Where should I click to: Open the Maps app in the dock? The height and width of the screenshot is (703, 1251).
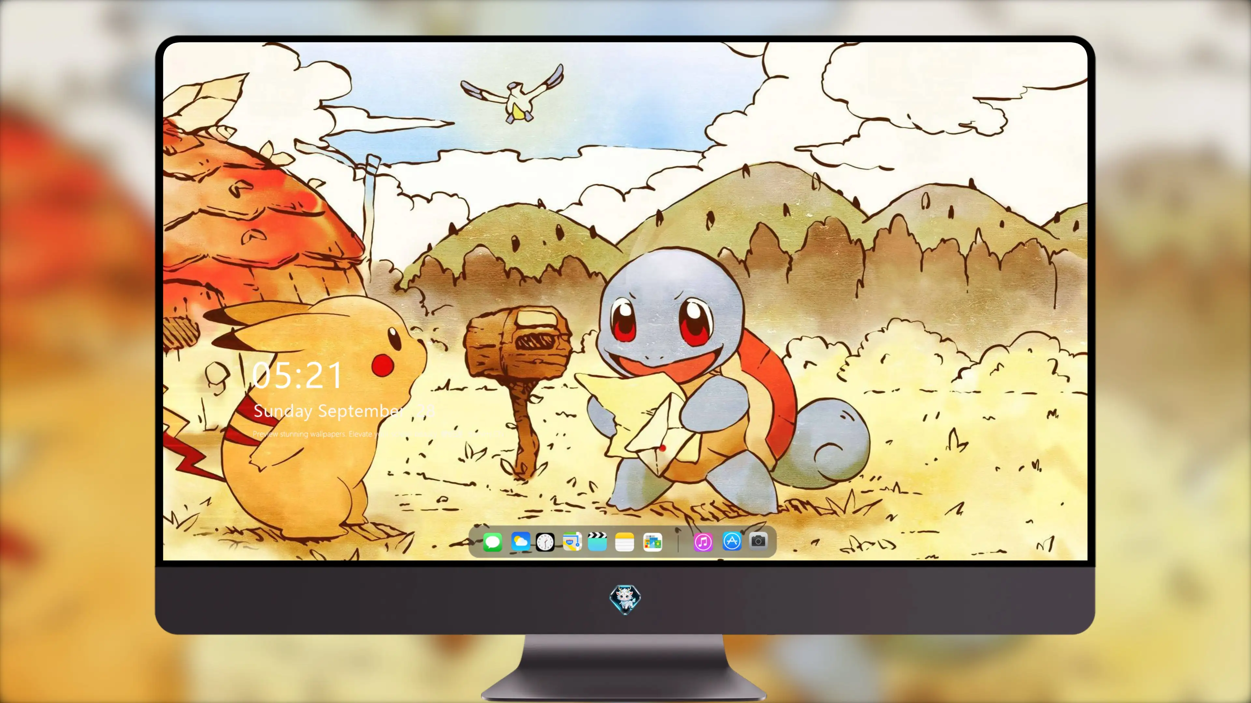(x=572, y=542)
